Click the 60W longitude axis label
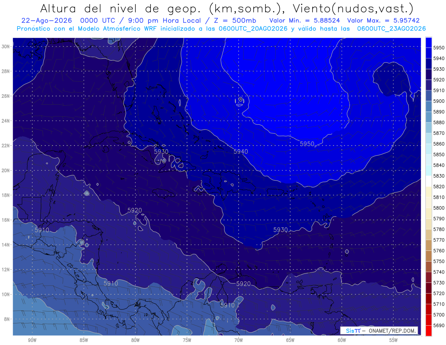Screen dimensions: 446x345 pos(342,340)
